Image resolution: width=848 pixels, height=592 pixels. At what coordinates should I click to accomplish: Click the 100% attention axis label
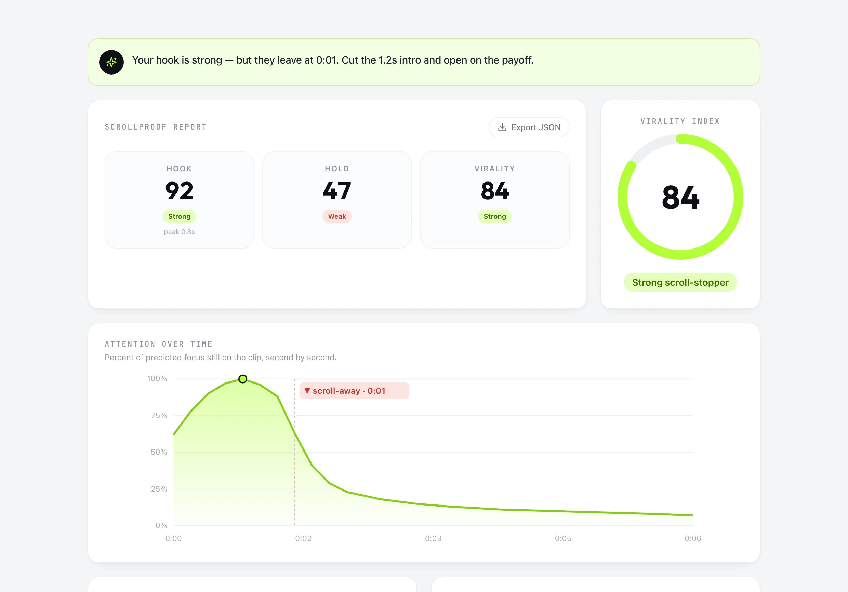(157, 378)
